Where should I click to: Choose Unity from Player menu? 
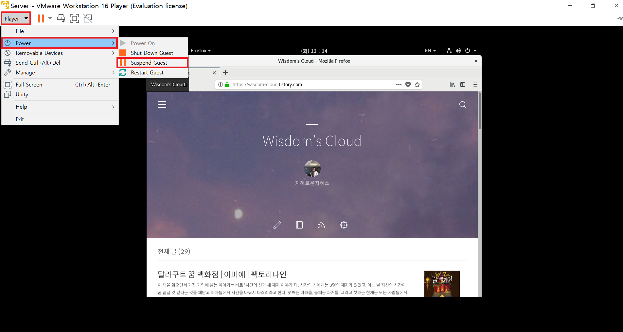[60, 94]
